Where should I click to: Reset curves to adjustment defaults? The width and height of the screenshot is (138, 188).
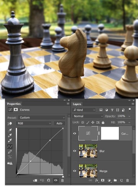point(48,180)
